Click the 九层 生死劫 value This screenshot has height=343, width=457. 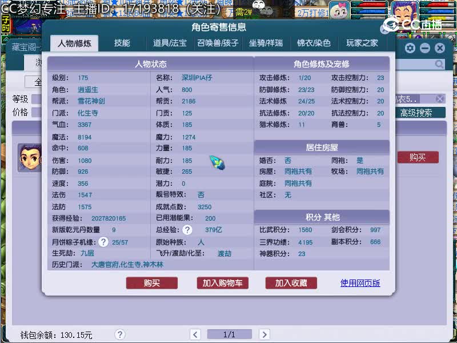[x=87, y=253]
